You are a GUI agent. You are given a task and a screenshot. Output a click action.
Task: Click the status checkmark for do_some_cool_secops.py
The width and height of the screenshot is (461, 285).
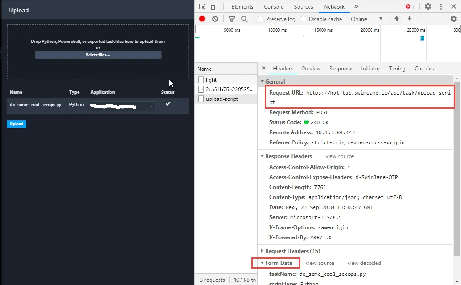(x=168, y=104)
